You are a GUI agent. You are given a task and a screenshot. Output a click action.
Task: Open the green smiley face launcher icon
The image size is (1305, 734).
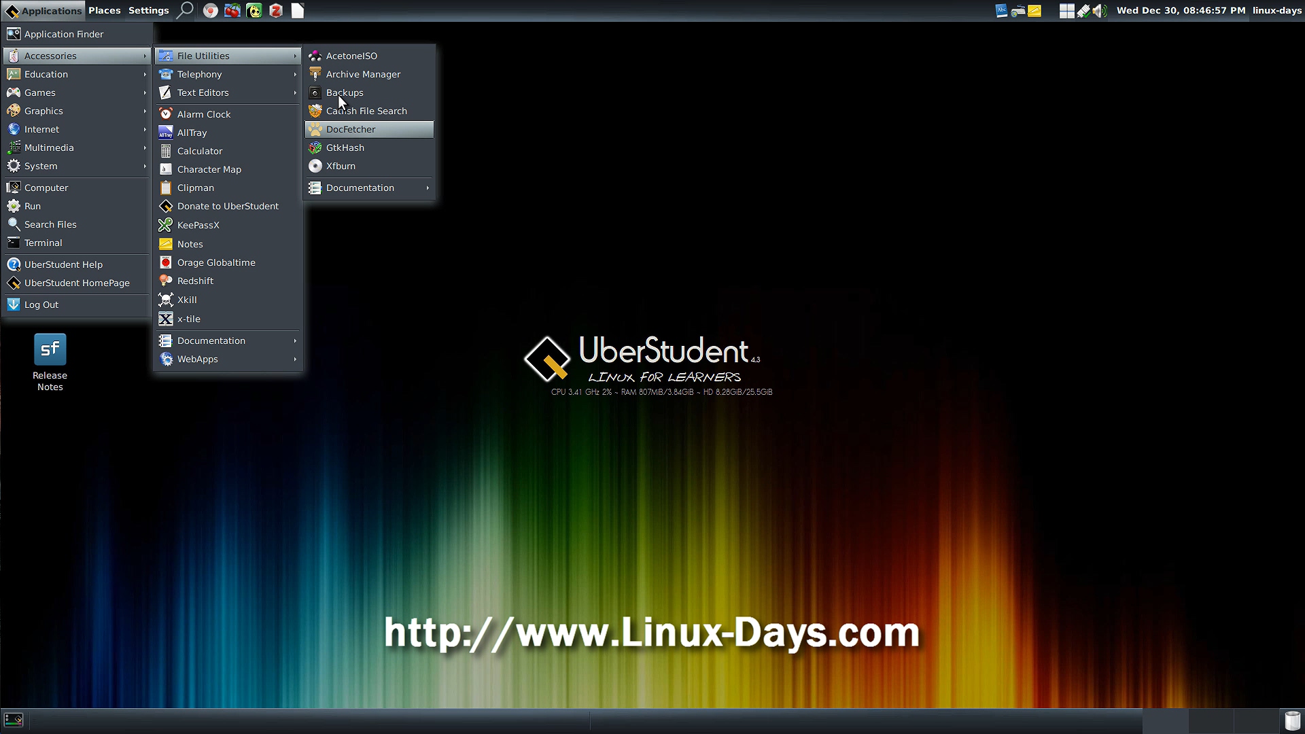[254, 10]
